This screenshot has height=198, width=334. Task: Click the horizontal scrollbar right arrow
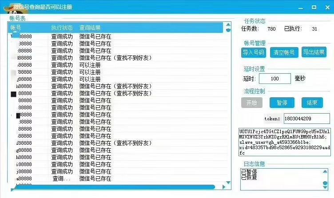[224, 187]
